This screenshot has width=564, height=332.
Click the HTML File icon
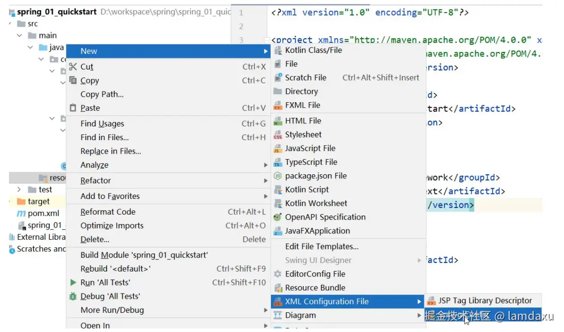pos(278,121)
